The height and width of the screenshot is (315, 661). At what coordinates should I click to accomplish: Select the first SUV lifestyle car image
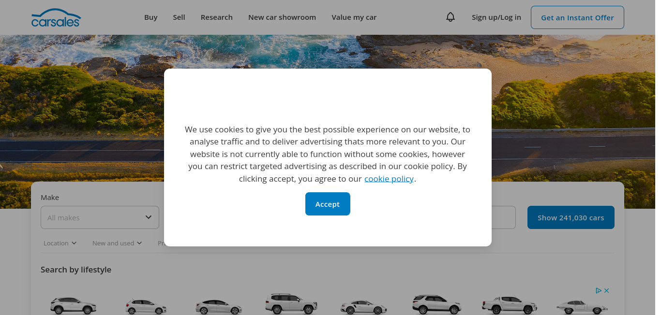tap(74, 305)
